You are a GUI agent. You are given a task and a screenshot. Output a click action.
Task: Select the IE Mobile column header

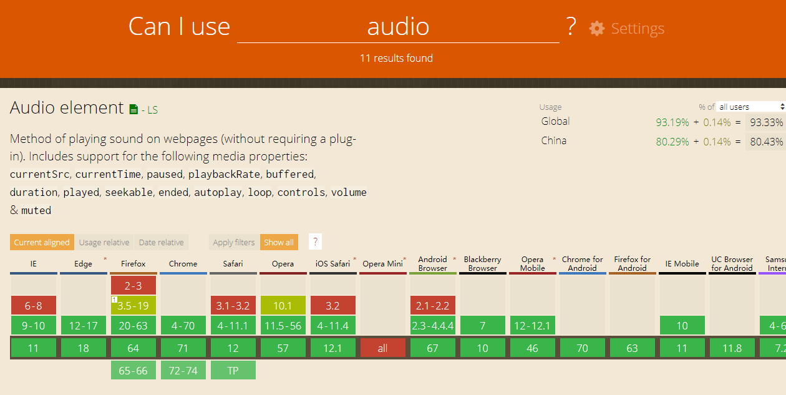[x=682, y=264]
